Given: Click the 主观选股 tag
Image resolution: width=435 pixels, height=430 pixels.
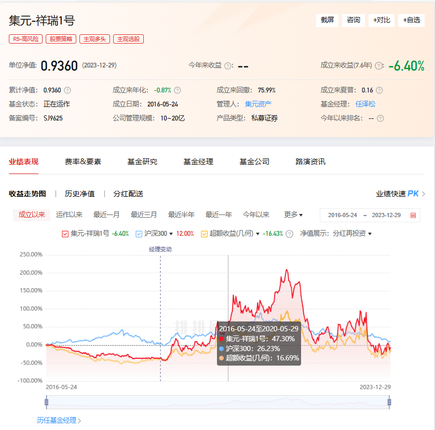Looking at the screenshot, I should coord(128,39).
